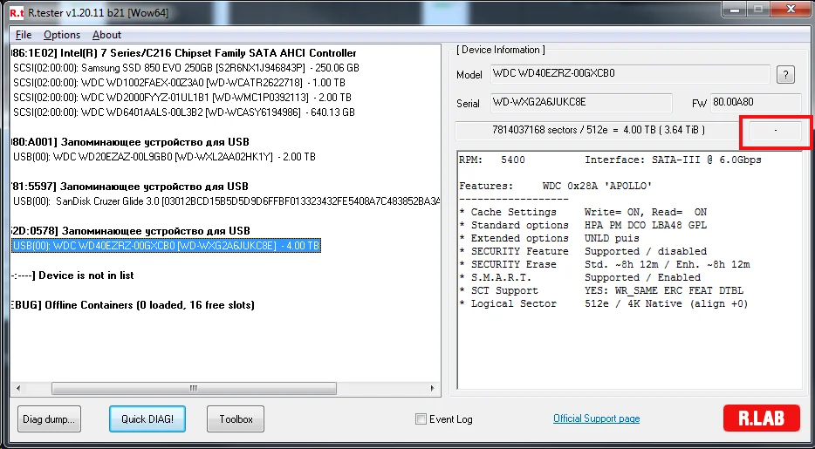815x449 pixels.
Task: Click the Extended options 'UNLD puis' line
Action: coord(550,238)
